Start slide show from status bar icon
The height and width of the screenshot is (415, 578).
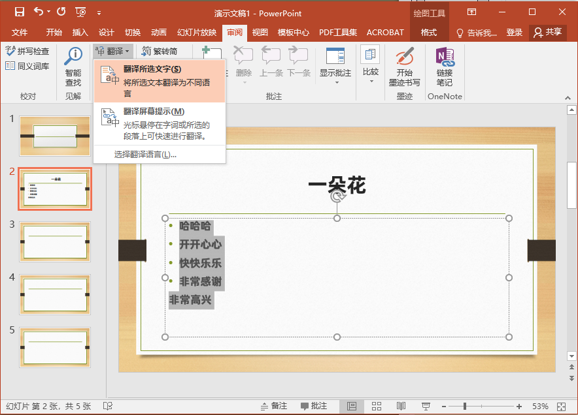coord(426,406)
